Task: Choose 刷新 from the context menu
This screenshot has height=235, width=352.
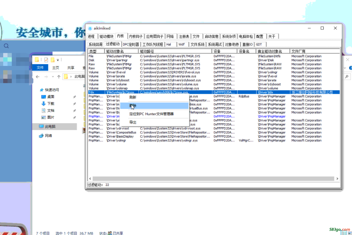Action: pos(133,97)
